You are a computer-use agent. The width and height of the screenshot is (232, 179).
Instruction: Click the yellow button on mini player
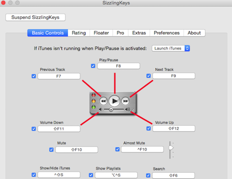[93, 101]
